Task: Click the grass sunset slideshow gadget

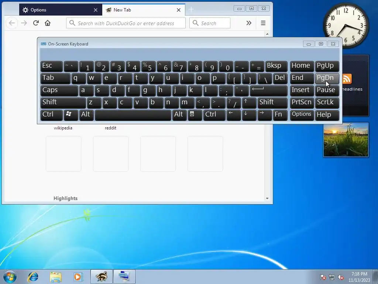Action: pyautogui.click(x=346, y=140)
